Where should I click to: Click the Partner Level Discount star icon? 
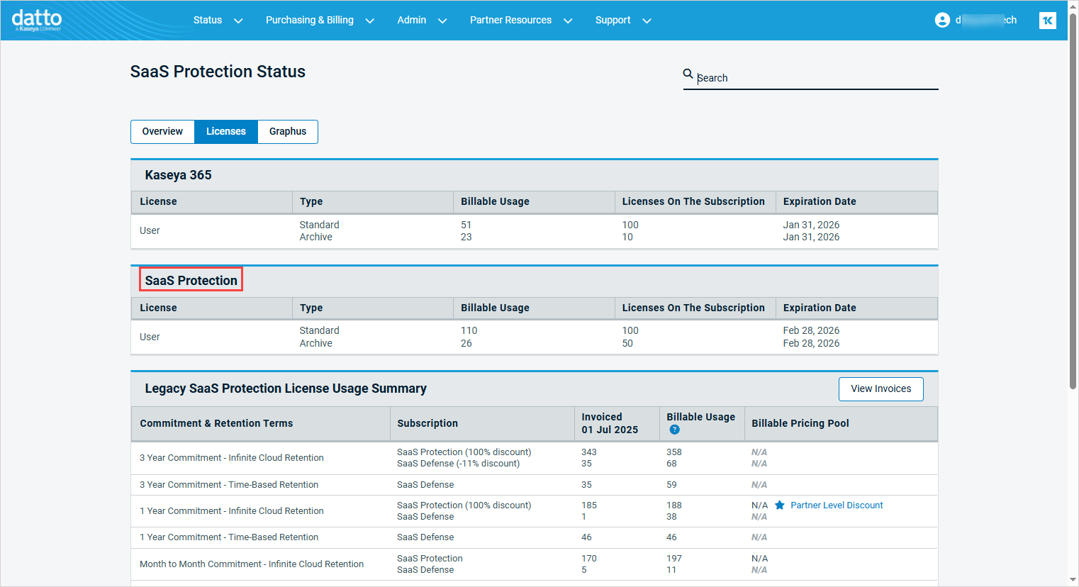[780, 505]
